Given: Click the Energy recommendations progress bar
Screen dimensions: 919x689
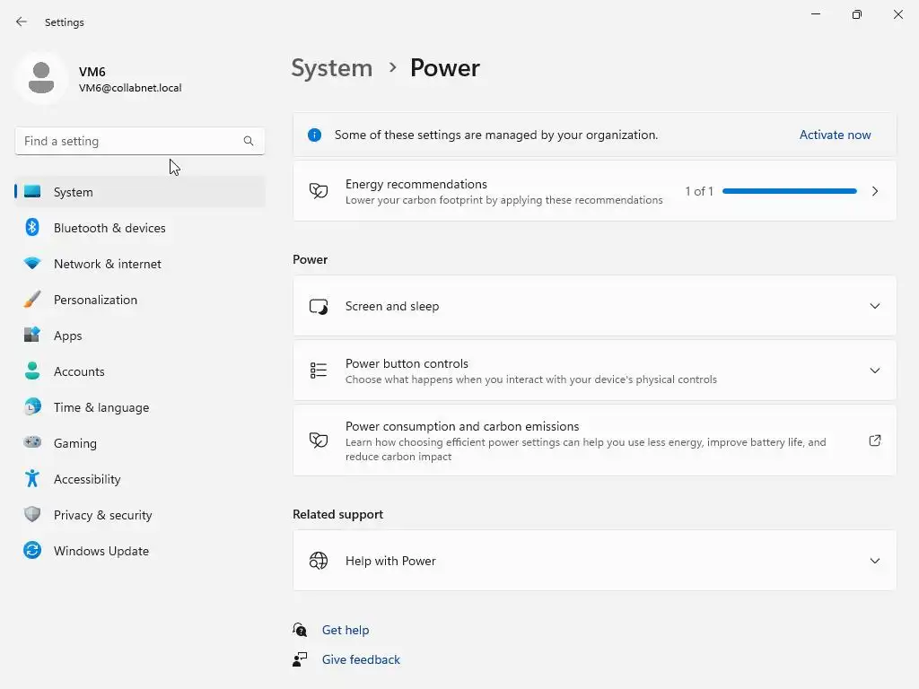Looking at the screenshot, I should pos(790,191).
